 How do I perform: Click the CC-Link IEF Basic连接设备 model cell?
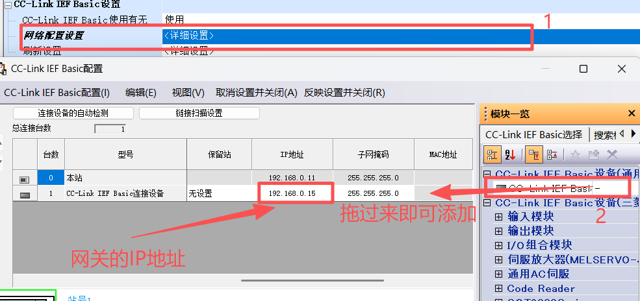coord(125,193)
